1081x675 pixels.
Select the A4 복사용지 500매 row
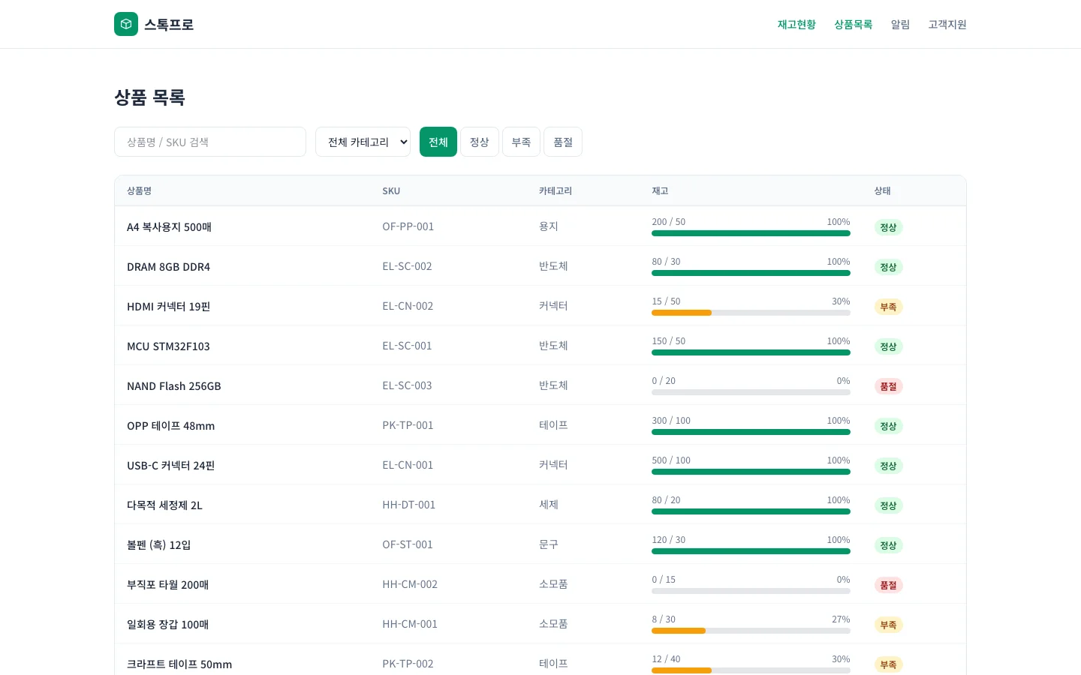click(169, 227)
